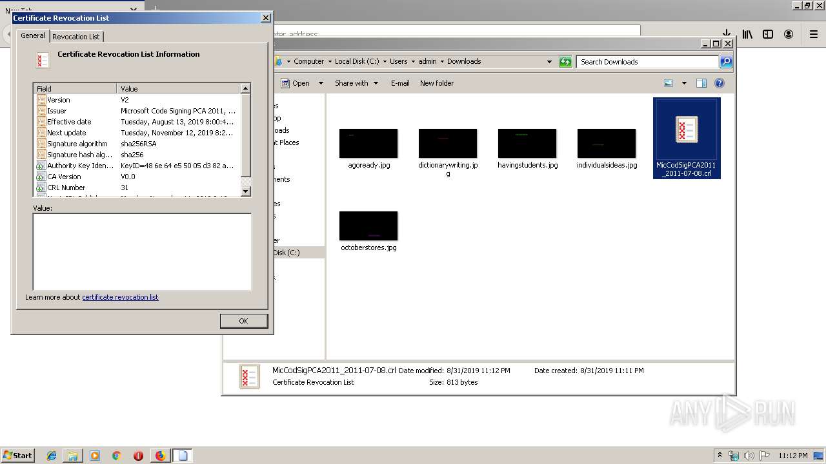Viewport: 826px width, 464px height.
Task: Refresh the folder via address bar button
Action: pyautogui.click(x=565, y=62)
